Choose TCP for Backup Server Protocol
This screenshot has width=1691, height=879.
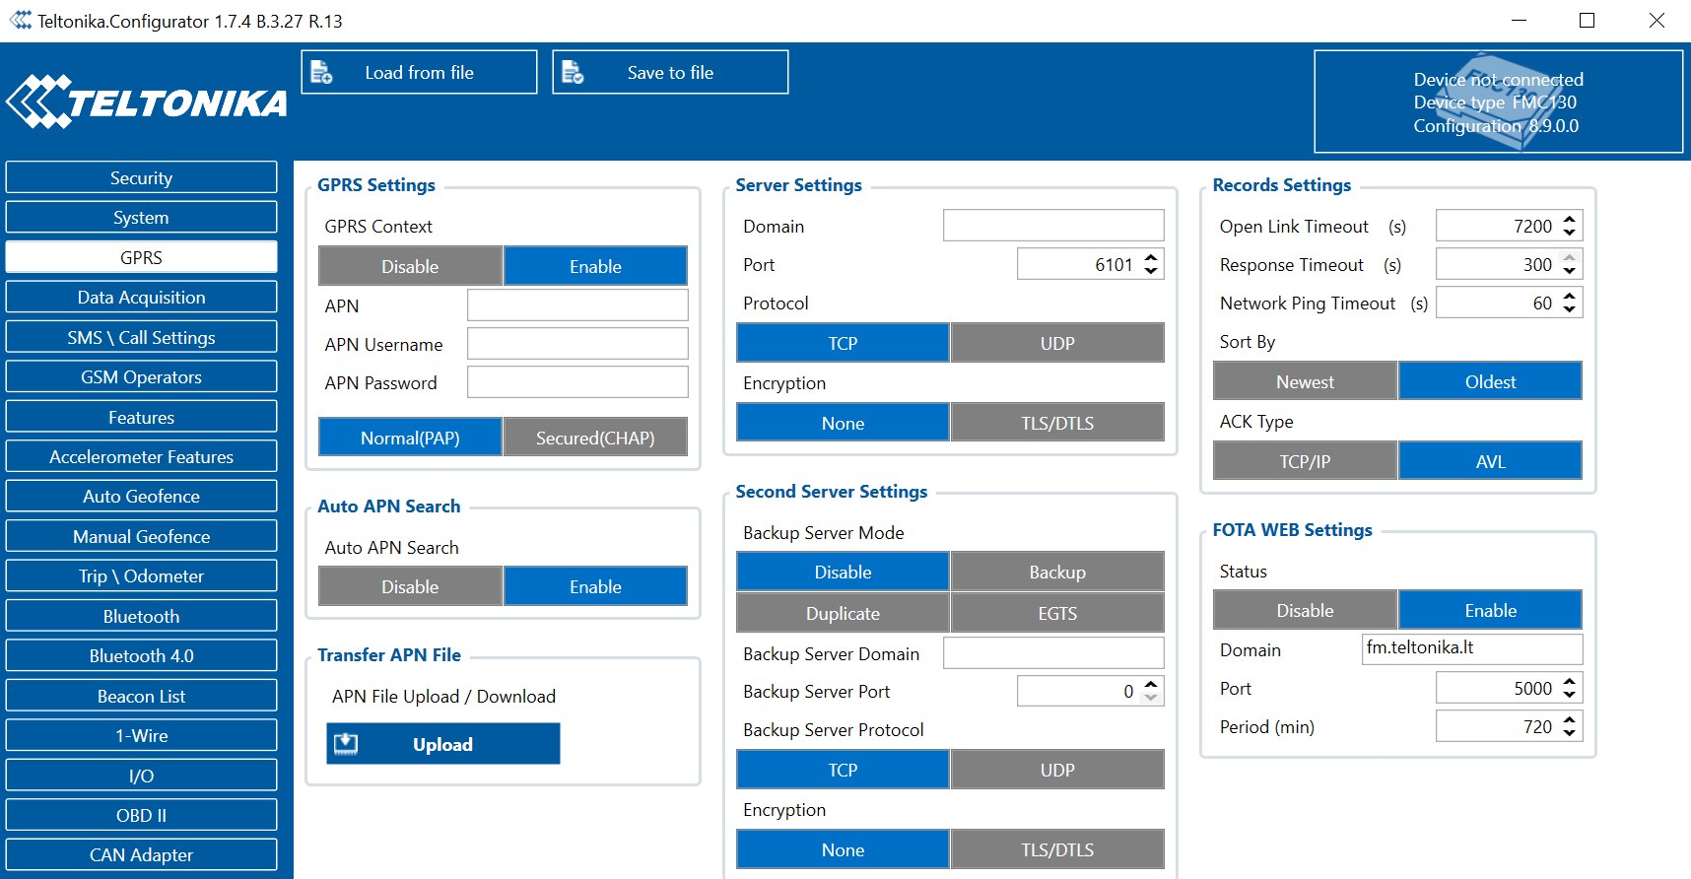click(x=843, y=770)
